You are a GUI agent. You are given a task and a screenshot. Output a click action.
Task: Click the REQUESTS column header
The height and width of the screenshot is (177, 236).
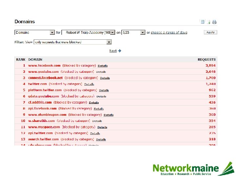click(206, 60)
